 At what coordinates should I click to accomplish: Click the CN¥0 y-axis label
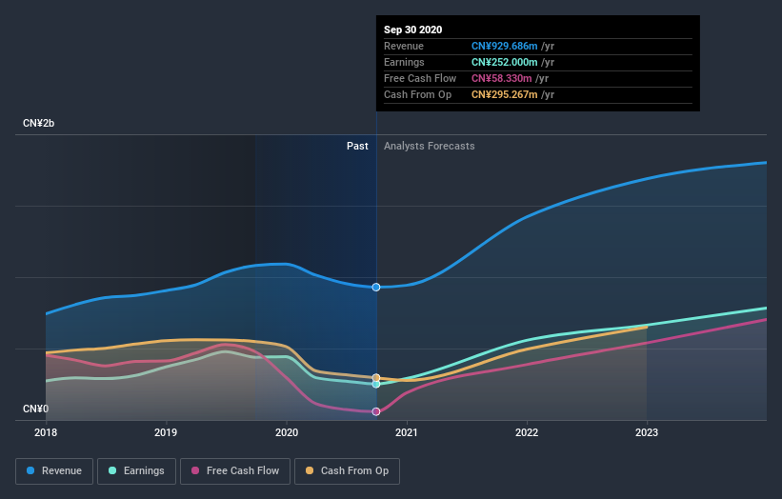coord(35,409)
